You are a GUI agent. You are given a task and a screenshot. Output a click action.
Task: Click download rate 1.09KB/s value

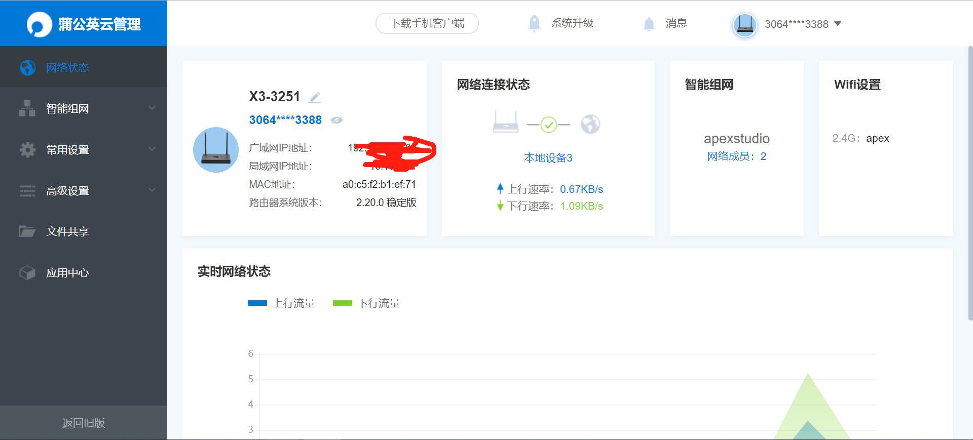tap(581, 206)
